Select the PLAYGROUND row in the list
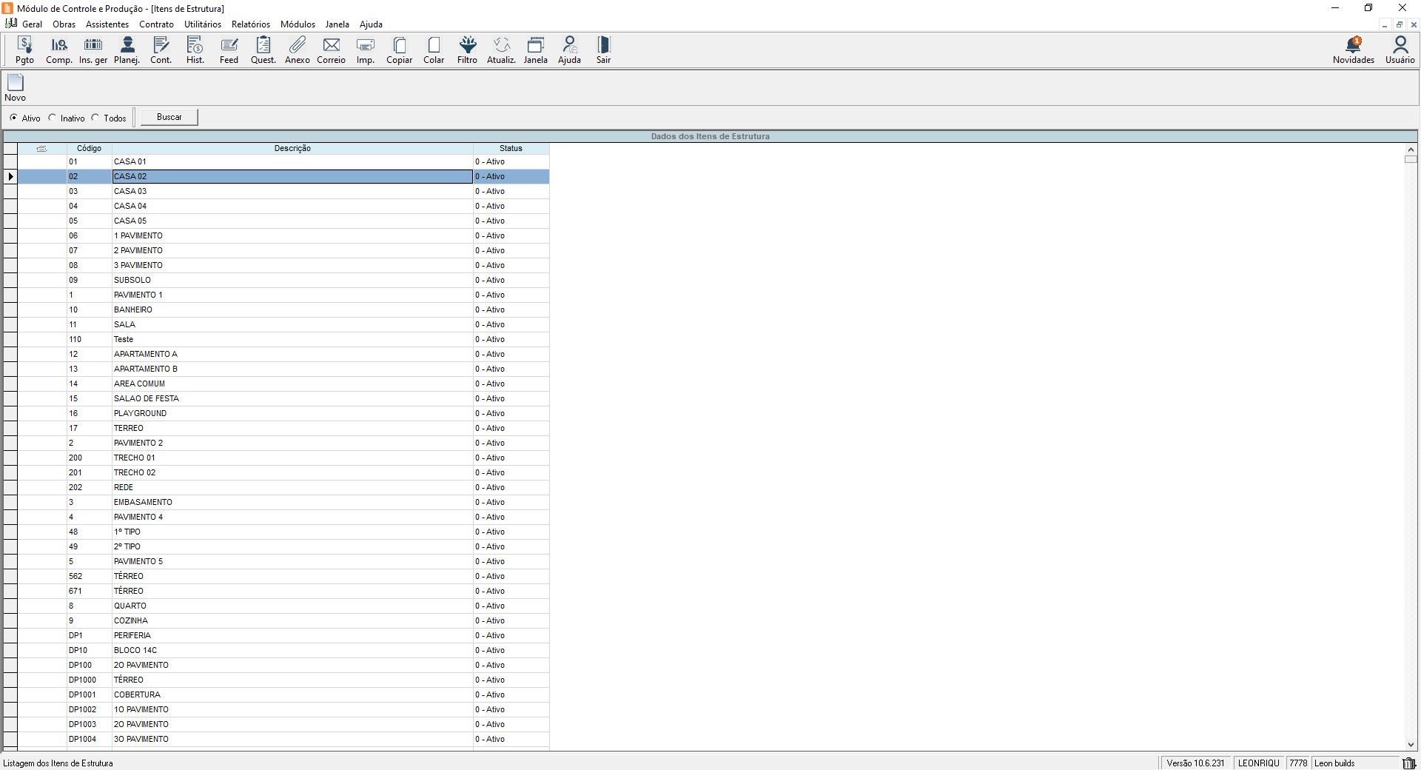Viewport: 1421px width, 770px height. (140, 413)
